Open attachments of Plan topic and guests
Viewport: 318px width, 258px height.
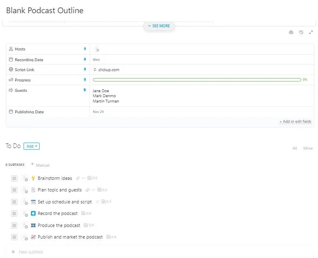point(88,190)
